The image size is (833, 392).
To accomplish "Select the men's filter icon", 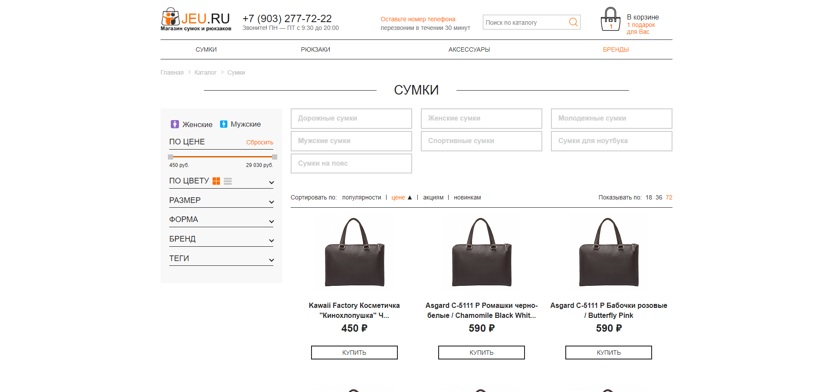I will click(223, 124).
